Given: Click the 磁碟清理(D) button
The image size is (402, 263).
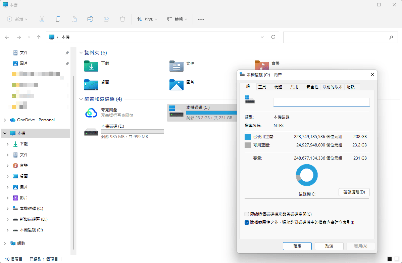Looking at the screenshot, I should (x=354, y=192).
